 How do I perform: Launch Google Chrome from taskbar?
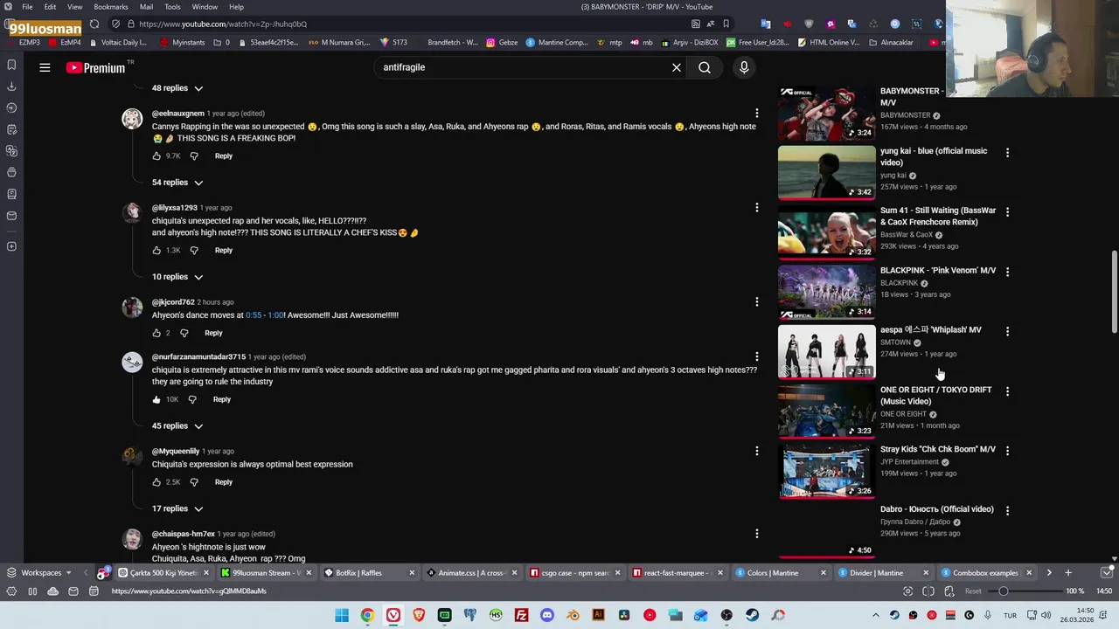click(x=367, y=615)
